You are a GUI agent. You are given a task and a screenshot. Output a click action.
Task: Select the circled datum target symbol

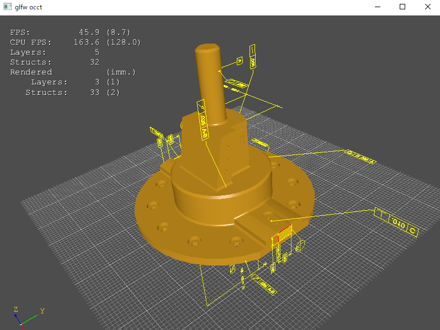[300, 247]
